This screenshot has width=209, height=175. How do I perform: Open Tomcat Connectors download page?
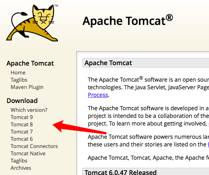click(x=34, y=146)
